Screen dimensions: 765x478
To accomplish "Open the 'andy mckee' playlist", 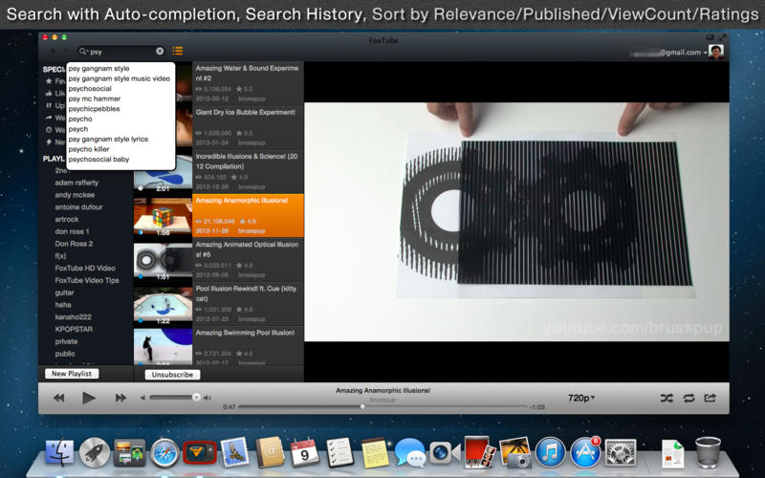I will tap(75, 195).
